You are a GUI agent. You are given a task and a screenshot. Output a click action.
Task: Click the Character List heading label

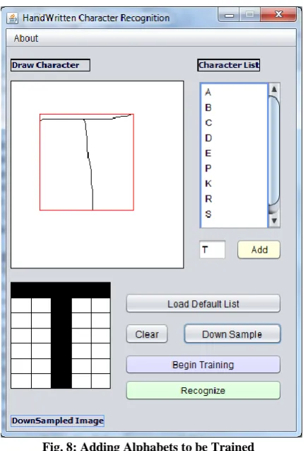coord(229,65)
